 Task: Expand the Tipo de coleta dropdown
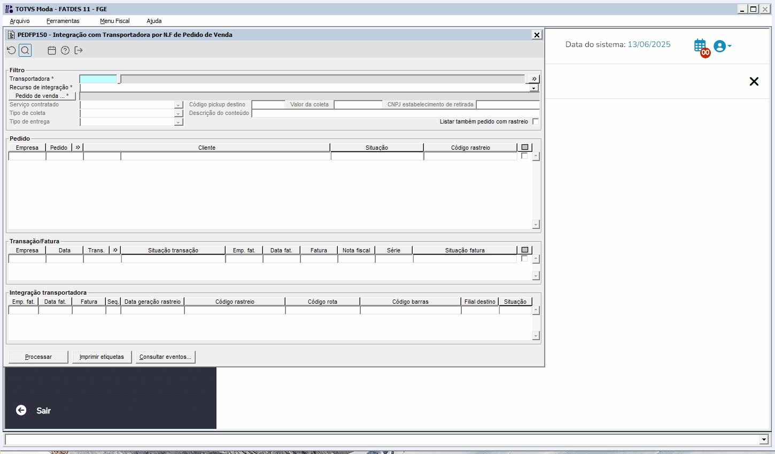[x=179, y=113]
